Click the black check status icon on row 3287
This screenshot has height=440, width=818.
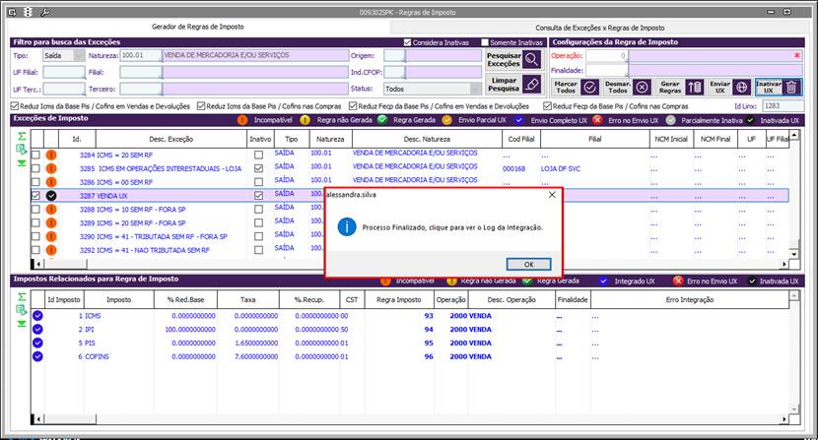(51, 196)
